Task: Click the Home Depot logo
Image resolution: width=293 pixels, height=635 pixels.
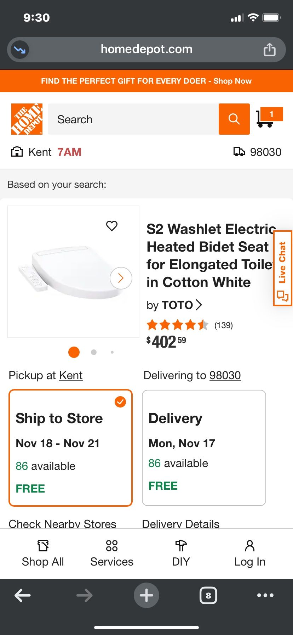Action: (x=26, y=119)
